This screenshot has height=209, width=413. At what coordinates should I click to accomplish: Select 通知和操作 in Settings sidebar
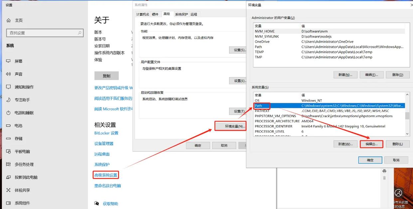coord(24,87)
